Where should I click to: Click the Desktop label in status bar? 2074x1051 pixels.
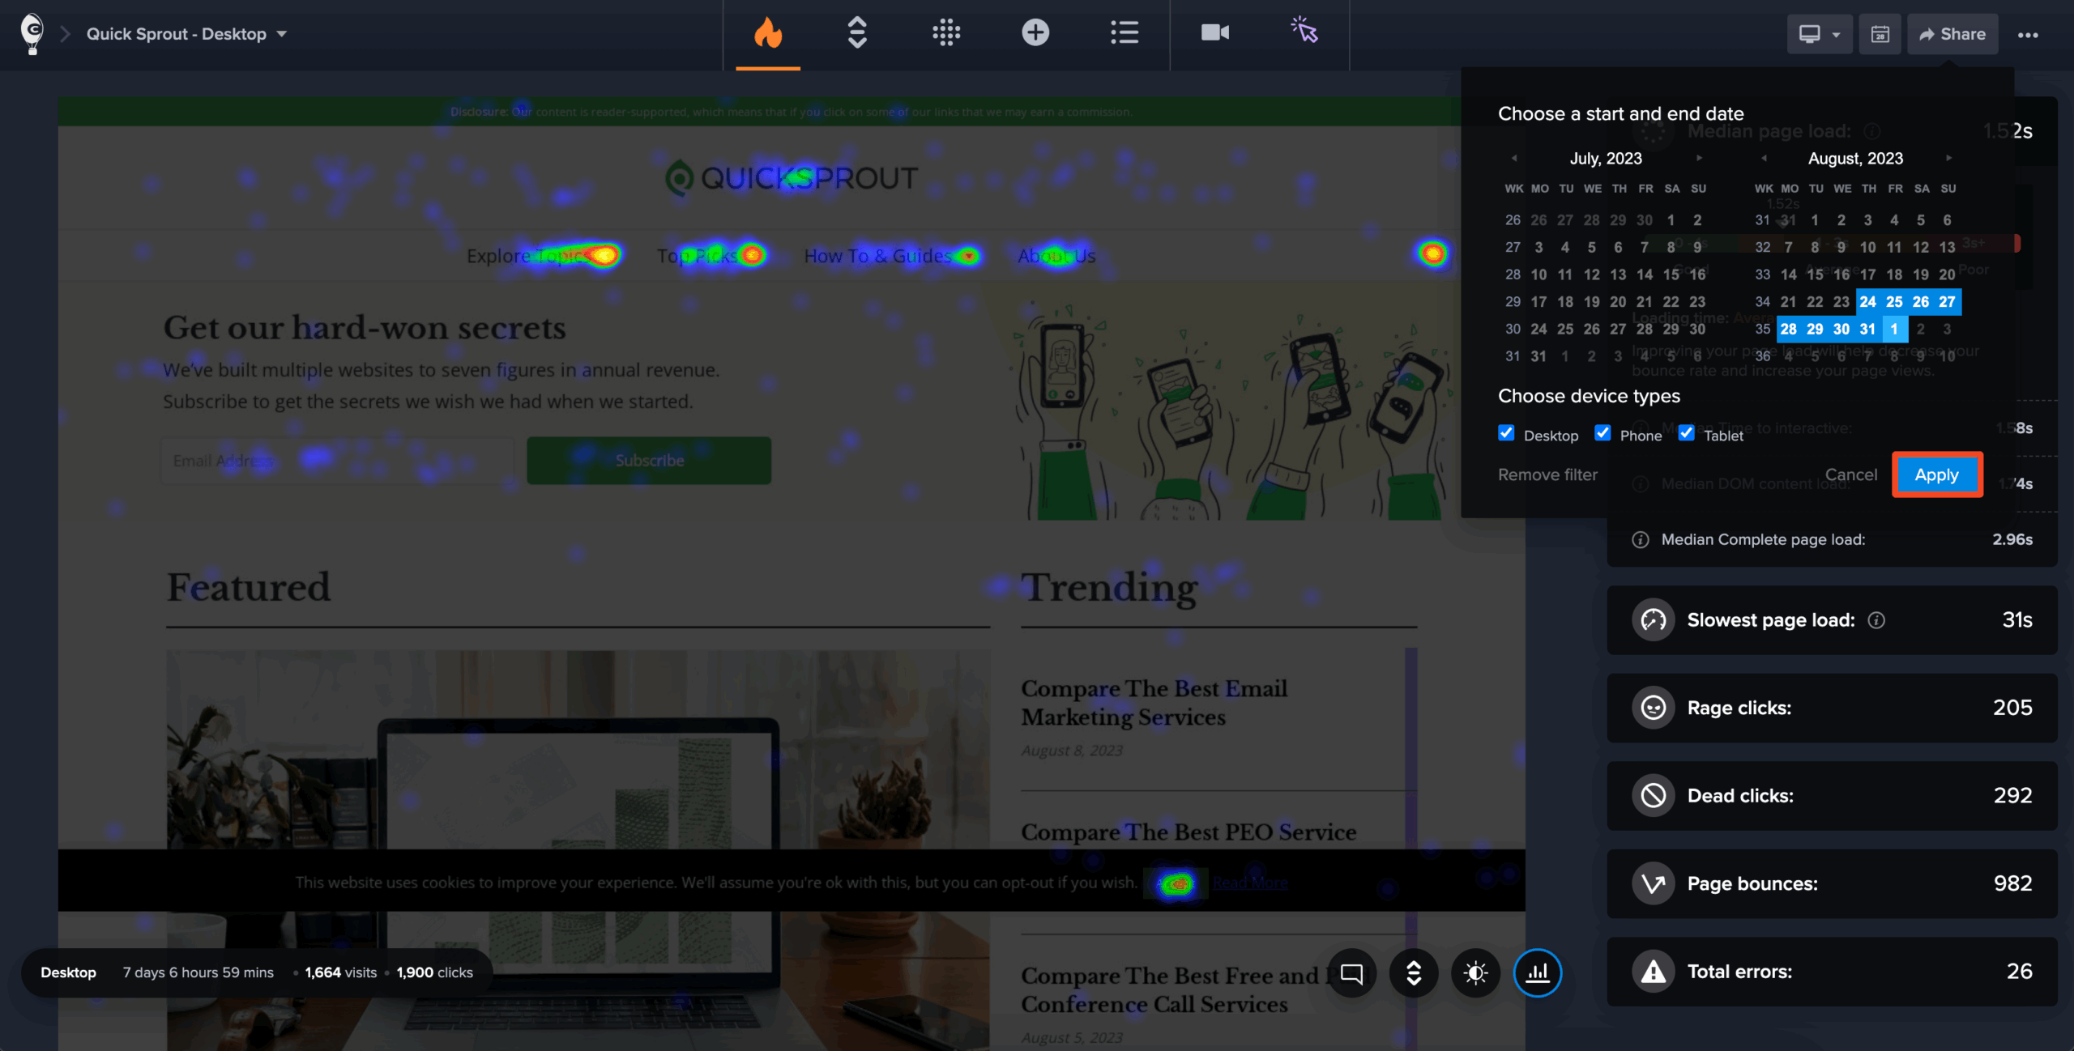click(68, 972)
